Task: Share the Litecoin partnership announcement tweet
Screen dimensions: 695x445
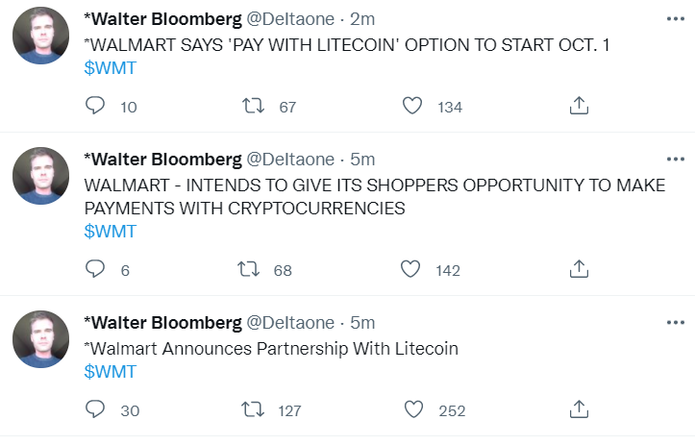Action: pos(579,409)
